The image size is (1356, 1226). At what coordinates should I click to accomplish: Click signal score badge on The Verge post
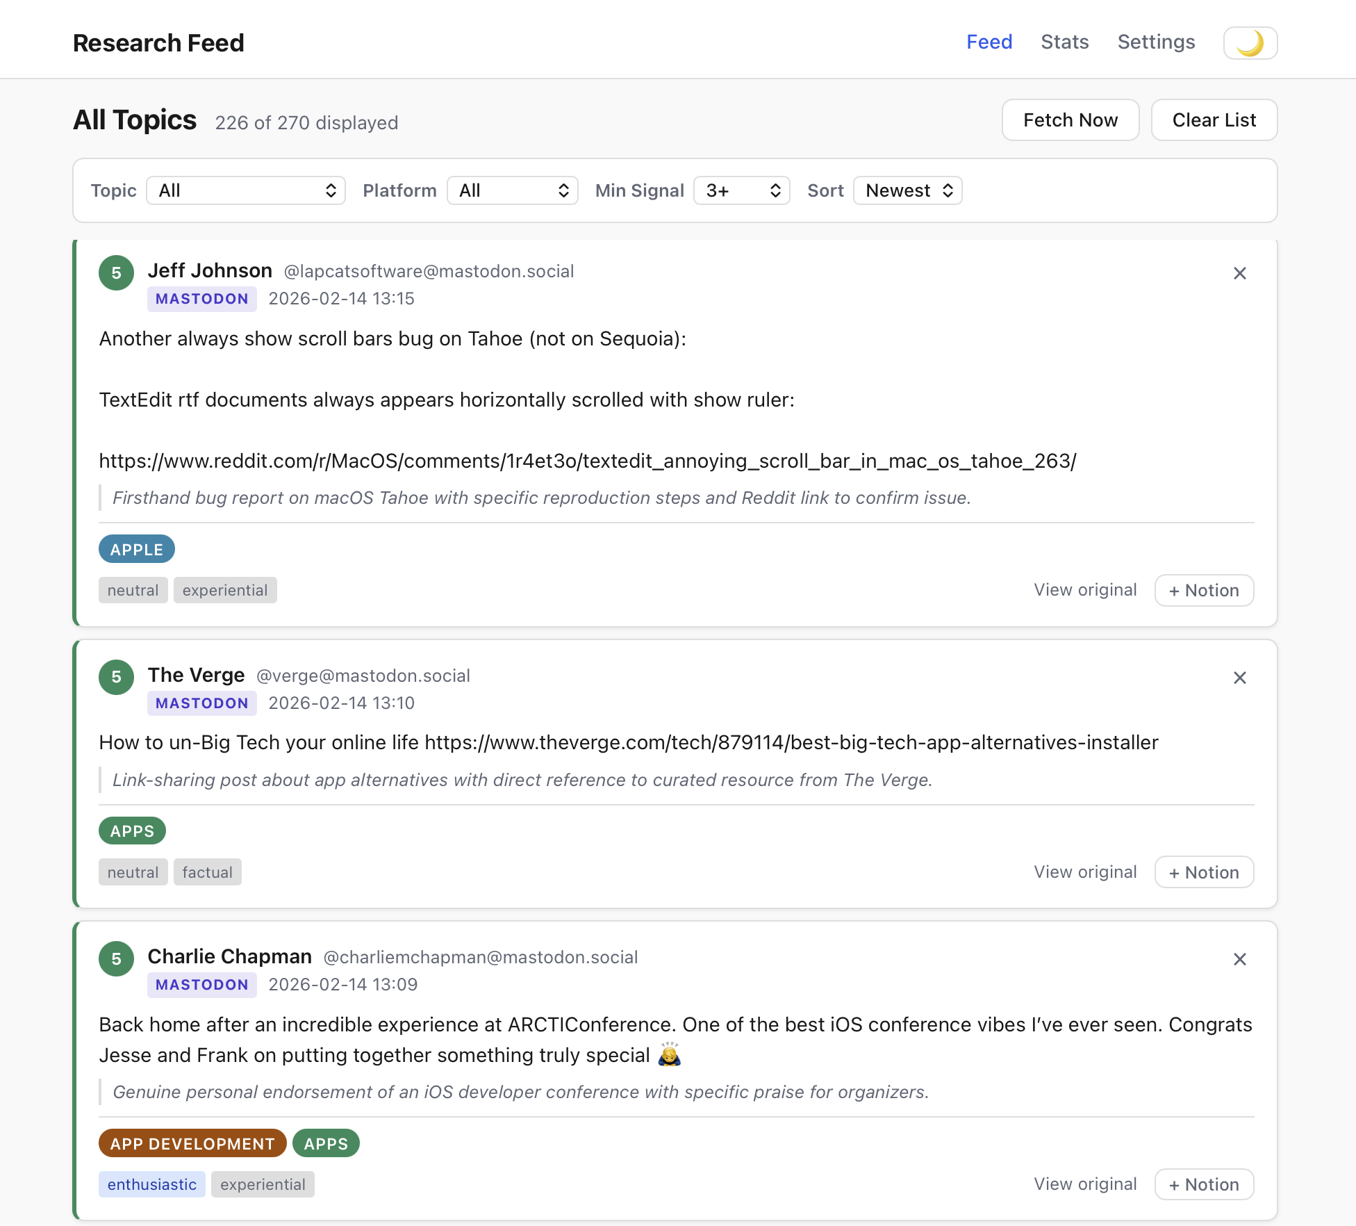tap(117, 678)
